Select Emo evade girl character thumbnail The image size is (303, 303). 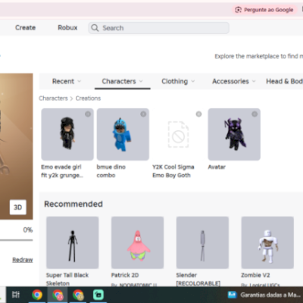67,134
